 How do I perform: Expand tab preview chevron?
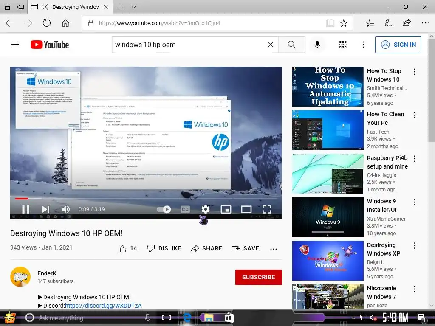[x=133, y=7]
